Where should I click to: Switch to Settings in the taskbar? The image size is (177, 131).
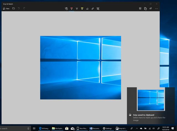[107, 128]
